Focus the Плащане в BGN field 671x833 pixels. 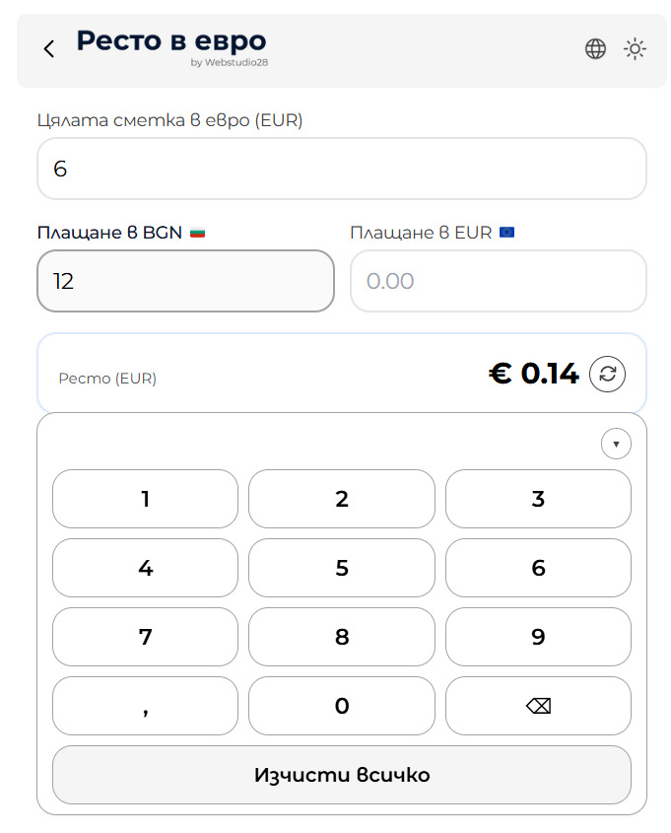point(185,281)
